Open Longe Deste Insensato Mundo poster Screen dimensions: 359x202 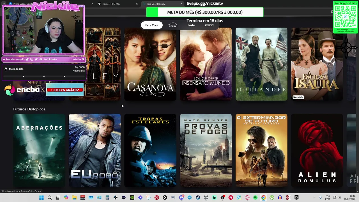coord(206,64)
